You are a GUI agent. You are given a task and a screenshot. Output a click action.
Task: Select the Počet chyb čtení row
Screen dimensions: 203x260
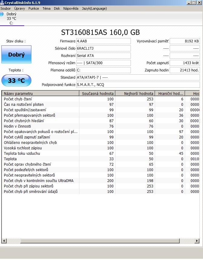click(x=101, y=99)
